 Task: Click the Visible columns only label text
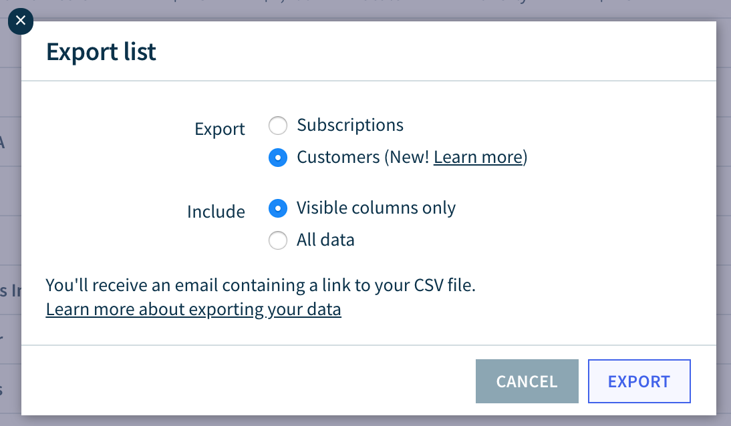click(x=376, y=208)
